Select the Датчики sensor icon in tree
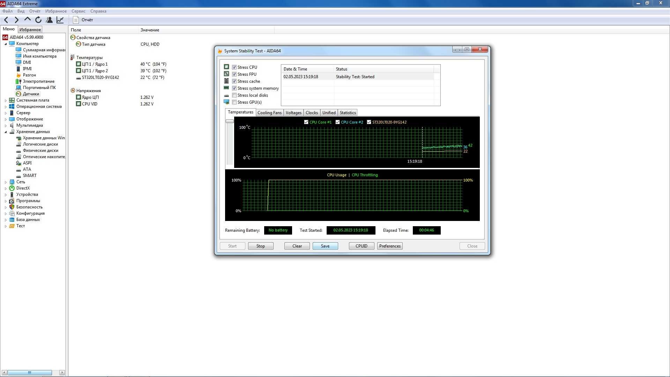 point(18,94)
